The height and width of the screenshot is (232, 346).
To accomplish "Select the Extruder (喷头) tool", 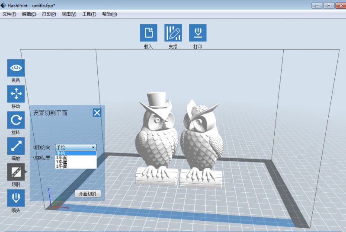I will [x=16, y=198].
